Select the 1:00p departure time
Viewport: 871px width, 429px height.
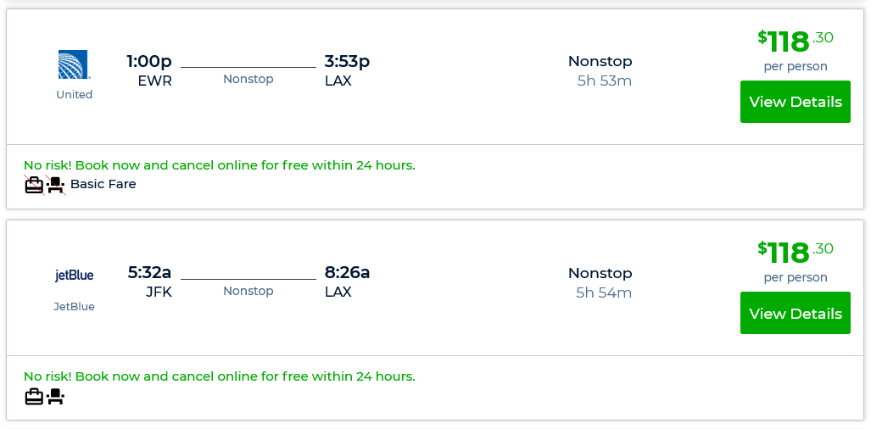(149, 61)
